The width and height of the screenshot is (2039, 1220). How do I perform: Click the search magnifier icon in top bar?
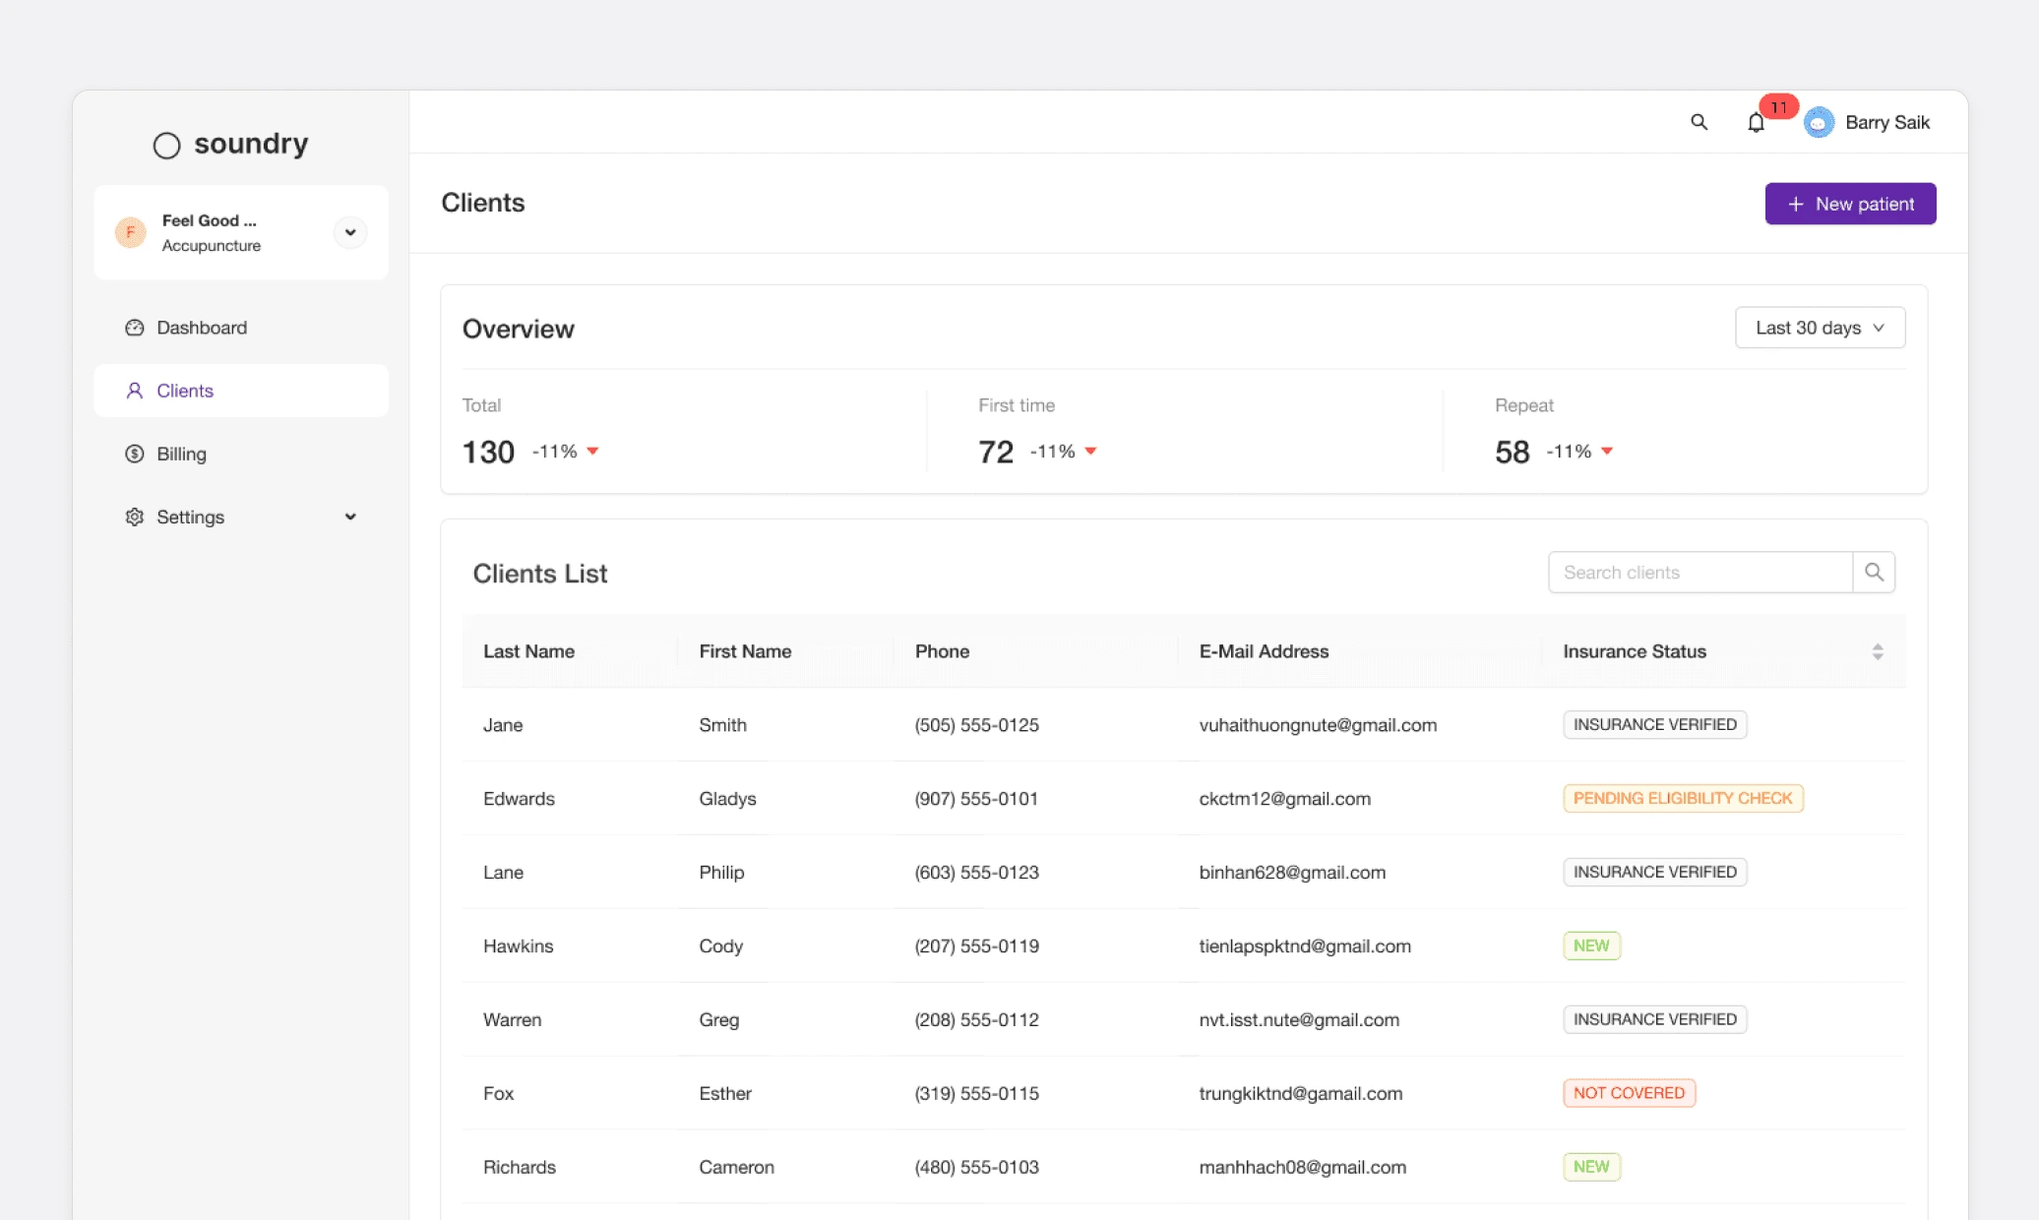click(x=1699, y=122)
